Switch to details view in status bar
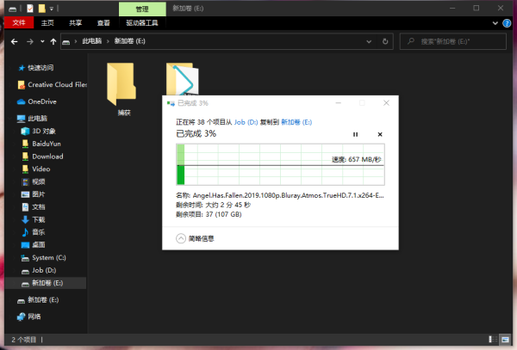Screen dimensions: 517x350 (x=493, y=339)
